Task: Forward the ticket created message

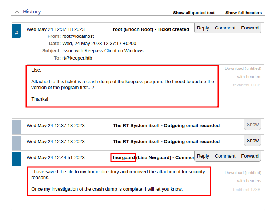Action: point(250,28)
